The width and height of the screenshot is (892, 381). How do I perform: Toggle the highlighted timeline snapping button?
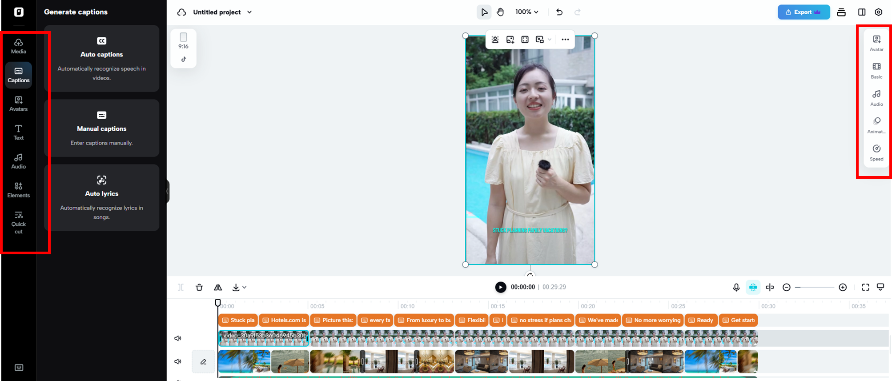pyautogui.click(x=753, y=287)
